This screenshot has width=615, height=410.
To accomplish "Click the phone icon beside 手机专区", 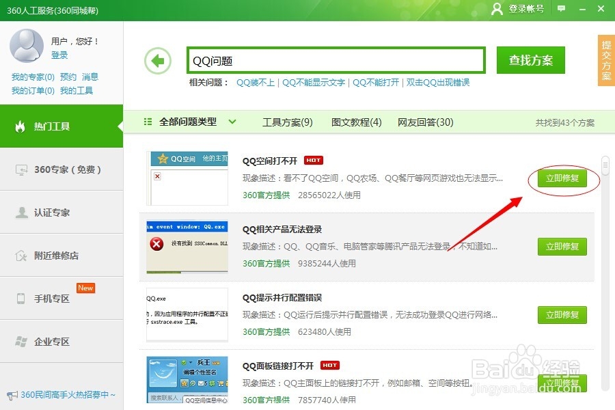I will point(20,299).
